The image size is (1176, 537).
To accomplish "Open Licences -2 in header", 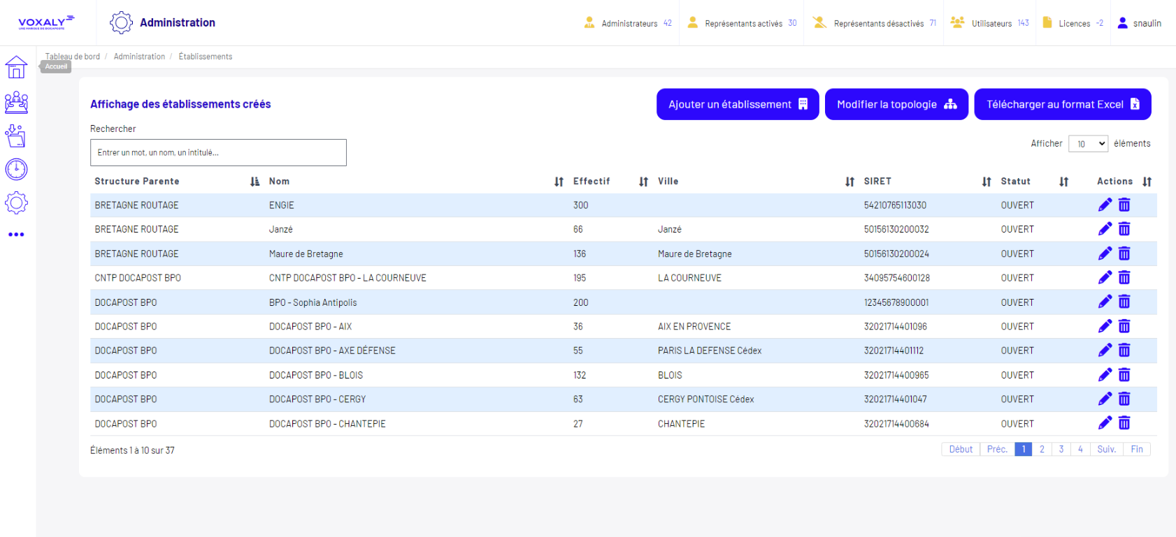I will [1073, 23].
